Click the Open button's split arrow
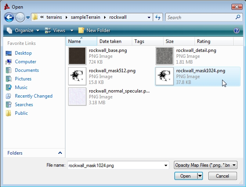The width and height of the screenshot is (246, 187). point(200,176)
